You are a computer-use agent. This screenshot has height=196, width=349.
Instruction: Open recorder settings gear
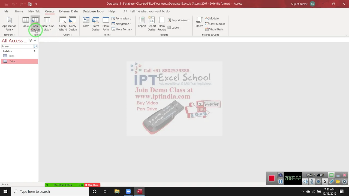tap(344, 182)
